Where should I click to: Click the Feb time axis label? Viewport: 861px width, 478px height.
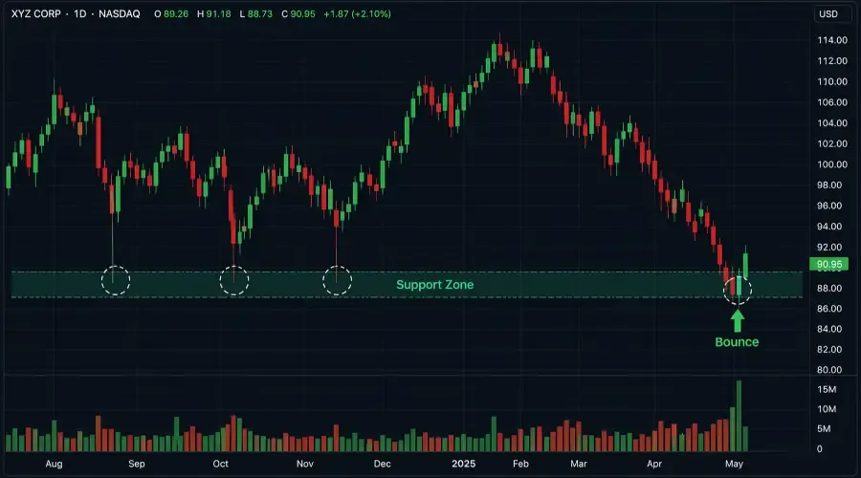(x=520, y=464)
